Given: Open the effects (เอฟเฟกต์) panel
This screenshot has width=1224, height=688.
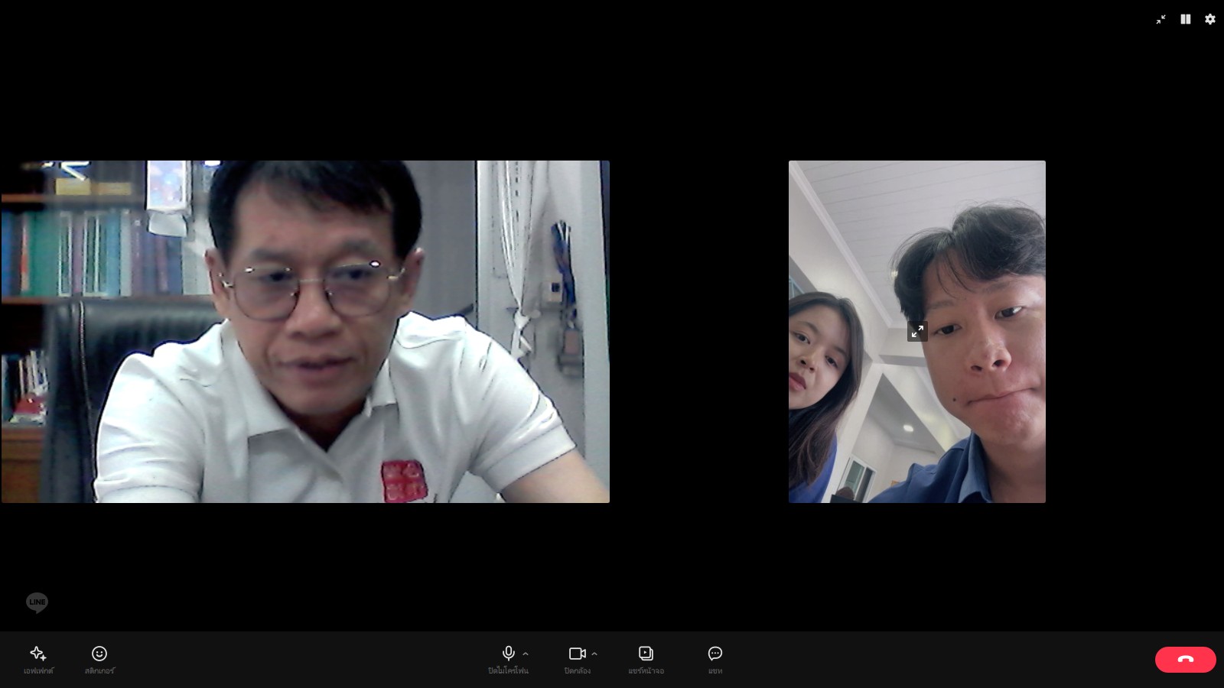Looking at the screenshot, I should click(38, 660).
